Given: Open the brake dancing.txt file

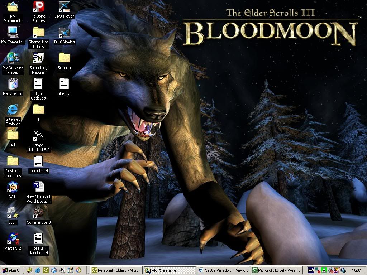Looking at the screenshot, I should [x=38, y=243].
